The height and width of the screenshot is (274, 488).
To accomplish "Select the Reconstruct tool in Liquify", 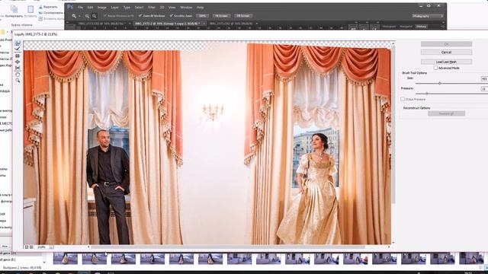I will (18, 49).
